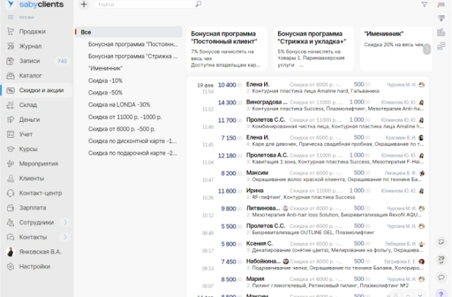Open the filter funnel icon at top
This screenshot has width=452, height=297.
pyautogui.click(x=424, y=4)
